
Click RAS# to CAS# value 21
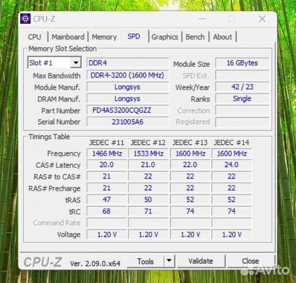107,177
